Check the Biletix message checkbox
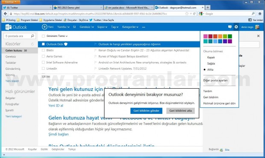265x158 pixels. tap(43, 50)
